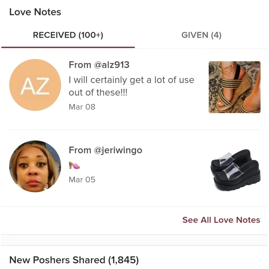Switch to the RECEIVED (100+) tab
Viewport: 269px width, 269px height.
click(68, 35)
